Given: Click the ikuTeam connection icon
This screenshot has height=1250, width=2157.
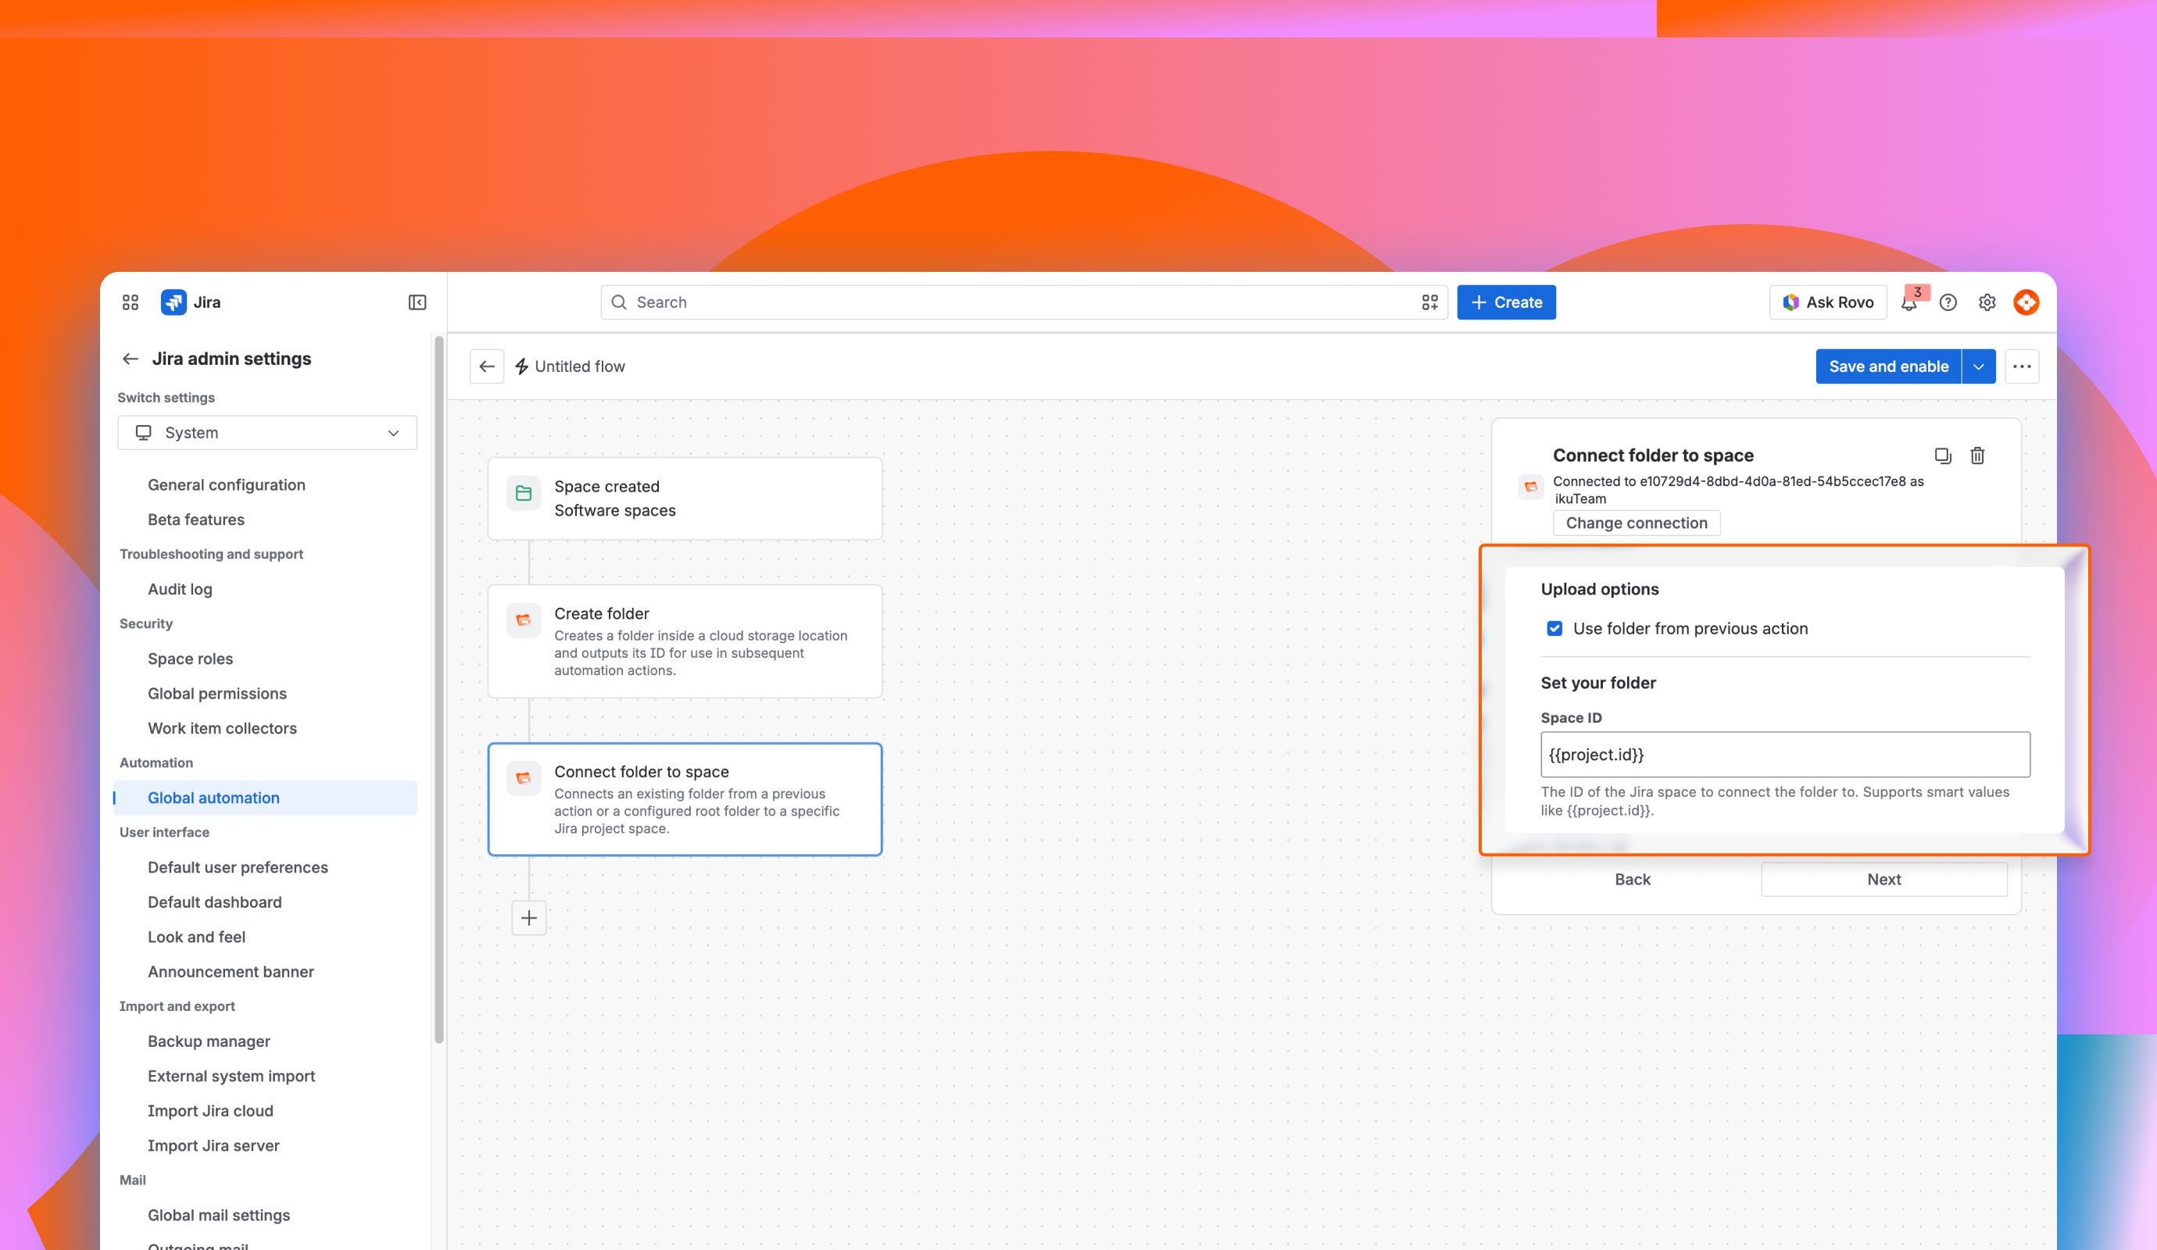Looking at the screenshot, I should pyautogui.click(x=1530, y=487).
